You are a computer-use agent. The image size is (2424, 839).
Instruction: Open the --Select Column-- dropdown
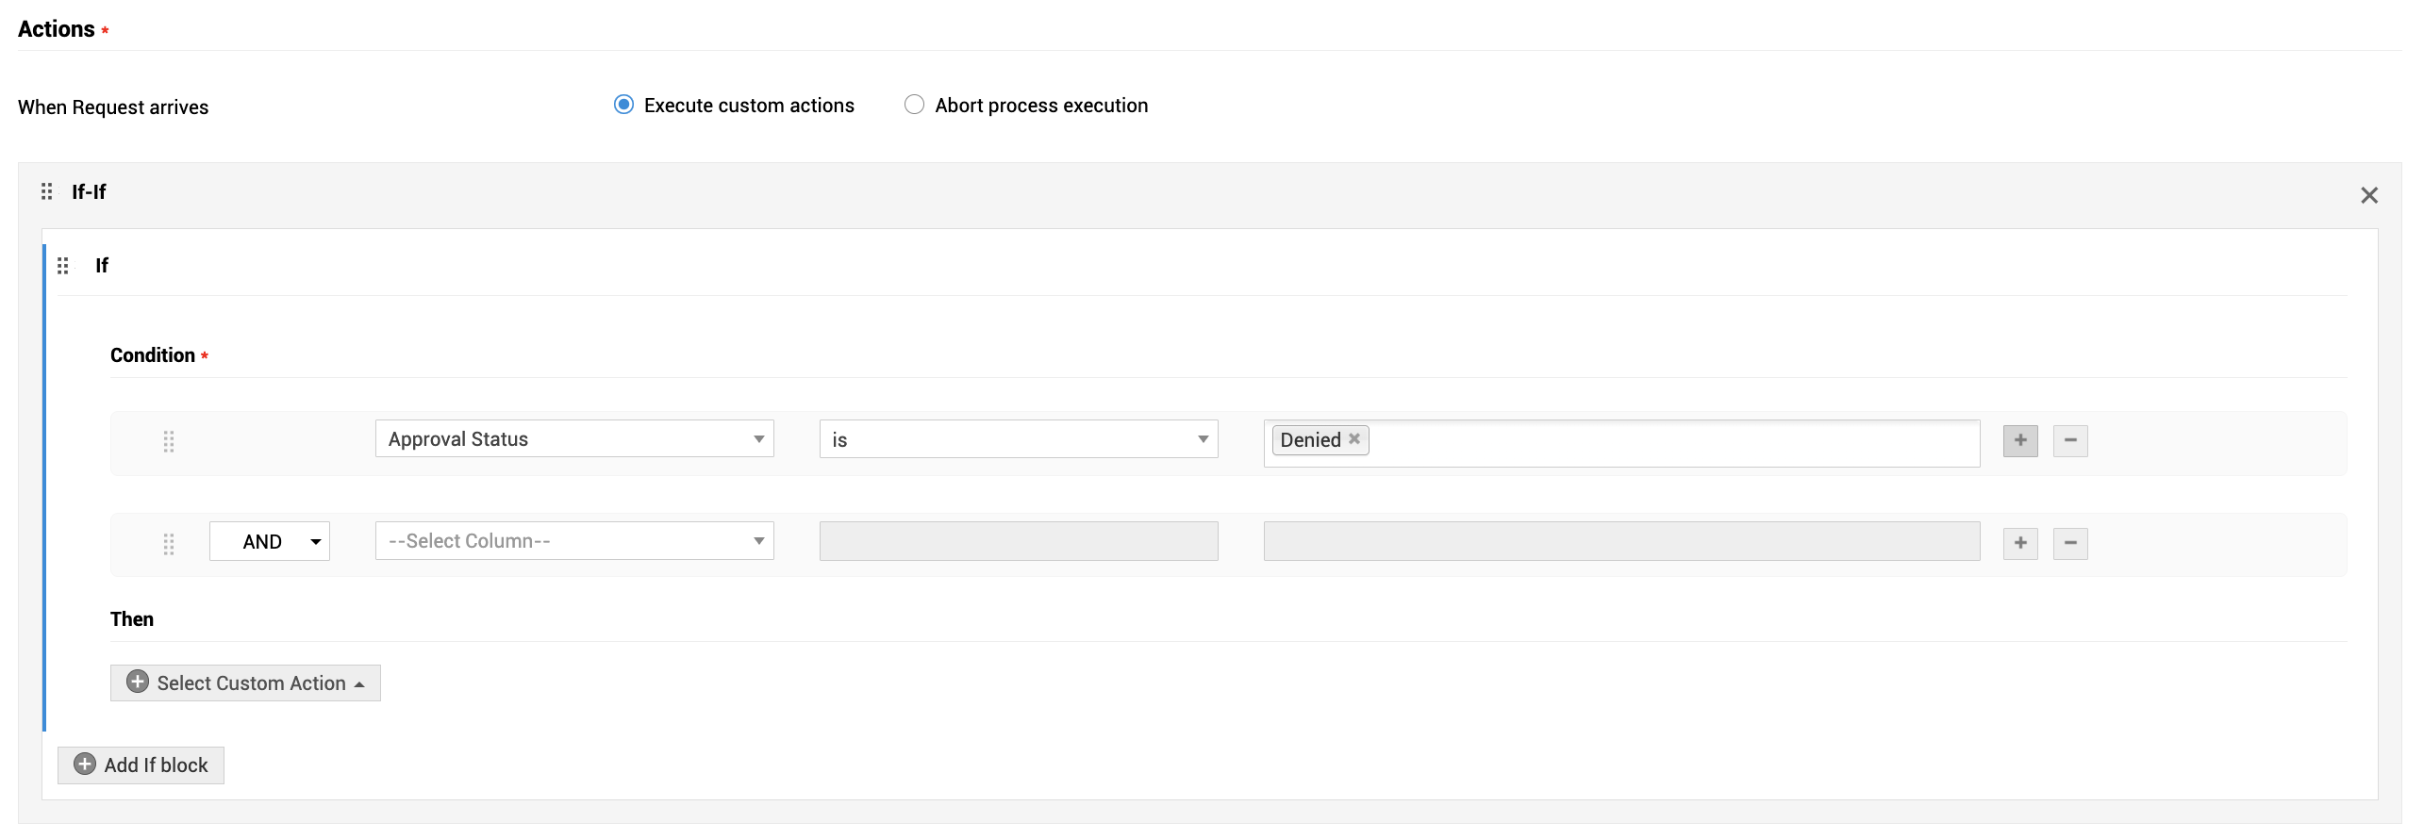(x=574, y=541)
